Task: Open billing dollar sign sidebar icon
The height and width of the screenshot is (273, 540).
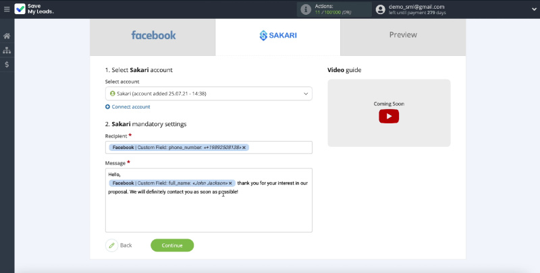Action: (x=7, y=65)
